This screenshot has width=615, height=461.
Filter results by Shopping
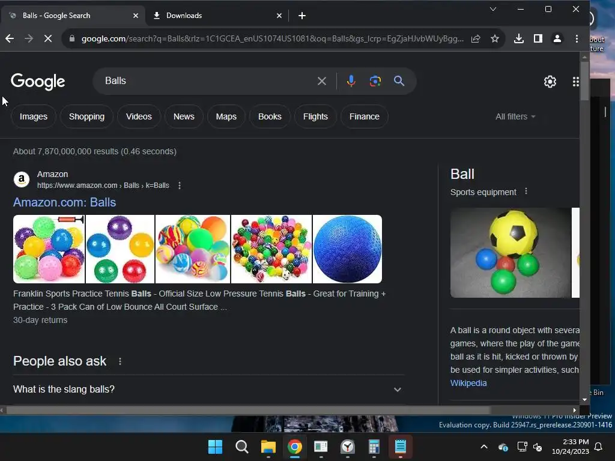click(86, 116)
